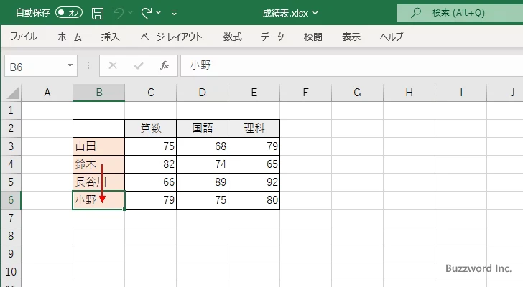
Task: Click the 検索 search box
Action: click(x=460, y=13)
